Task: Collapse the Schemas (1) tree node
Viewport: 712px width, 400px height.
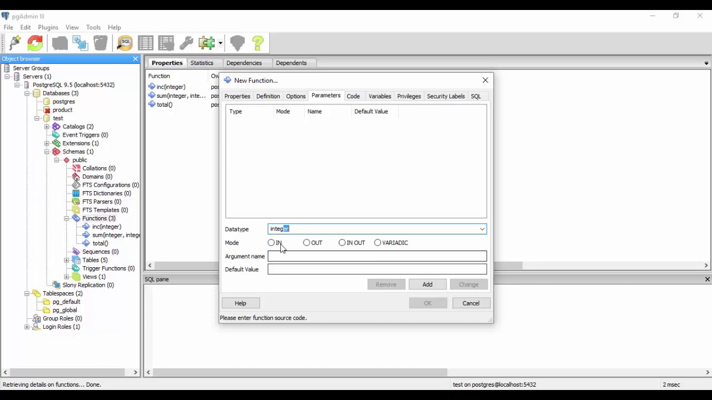Action: coord(47,152)
